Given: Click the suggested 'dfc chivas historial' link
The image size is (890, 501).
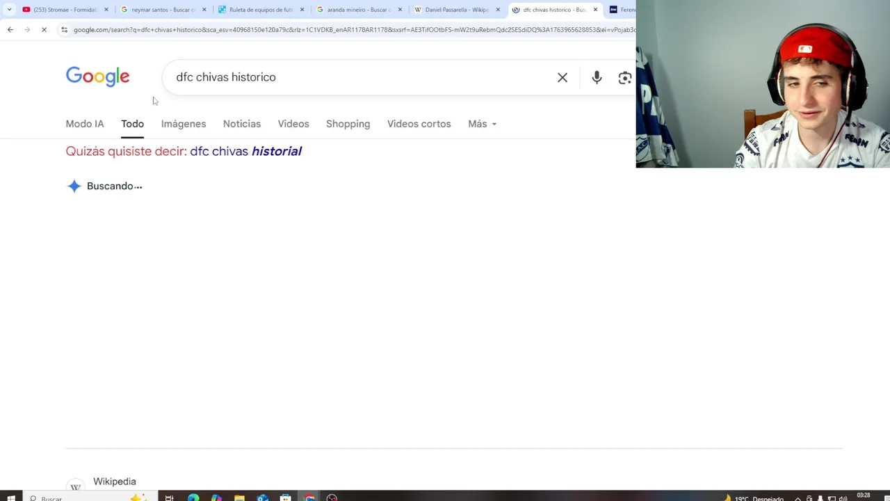Looking at the screenshot, I should click(x=245, y=151).
